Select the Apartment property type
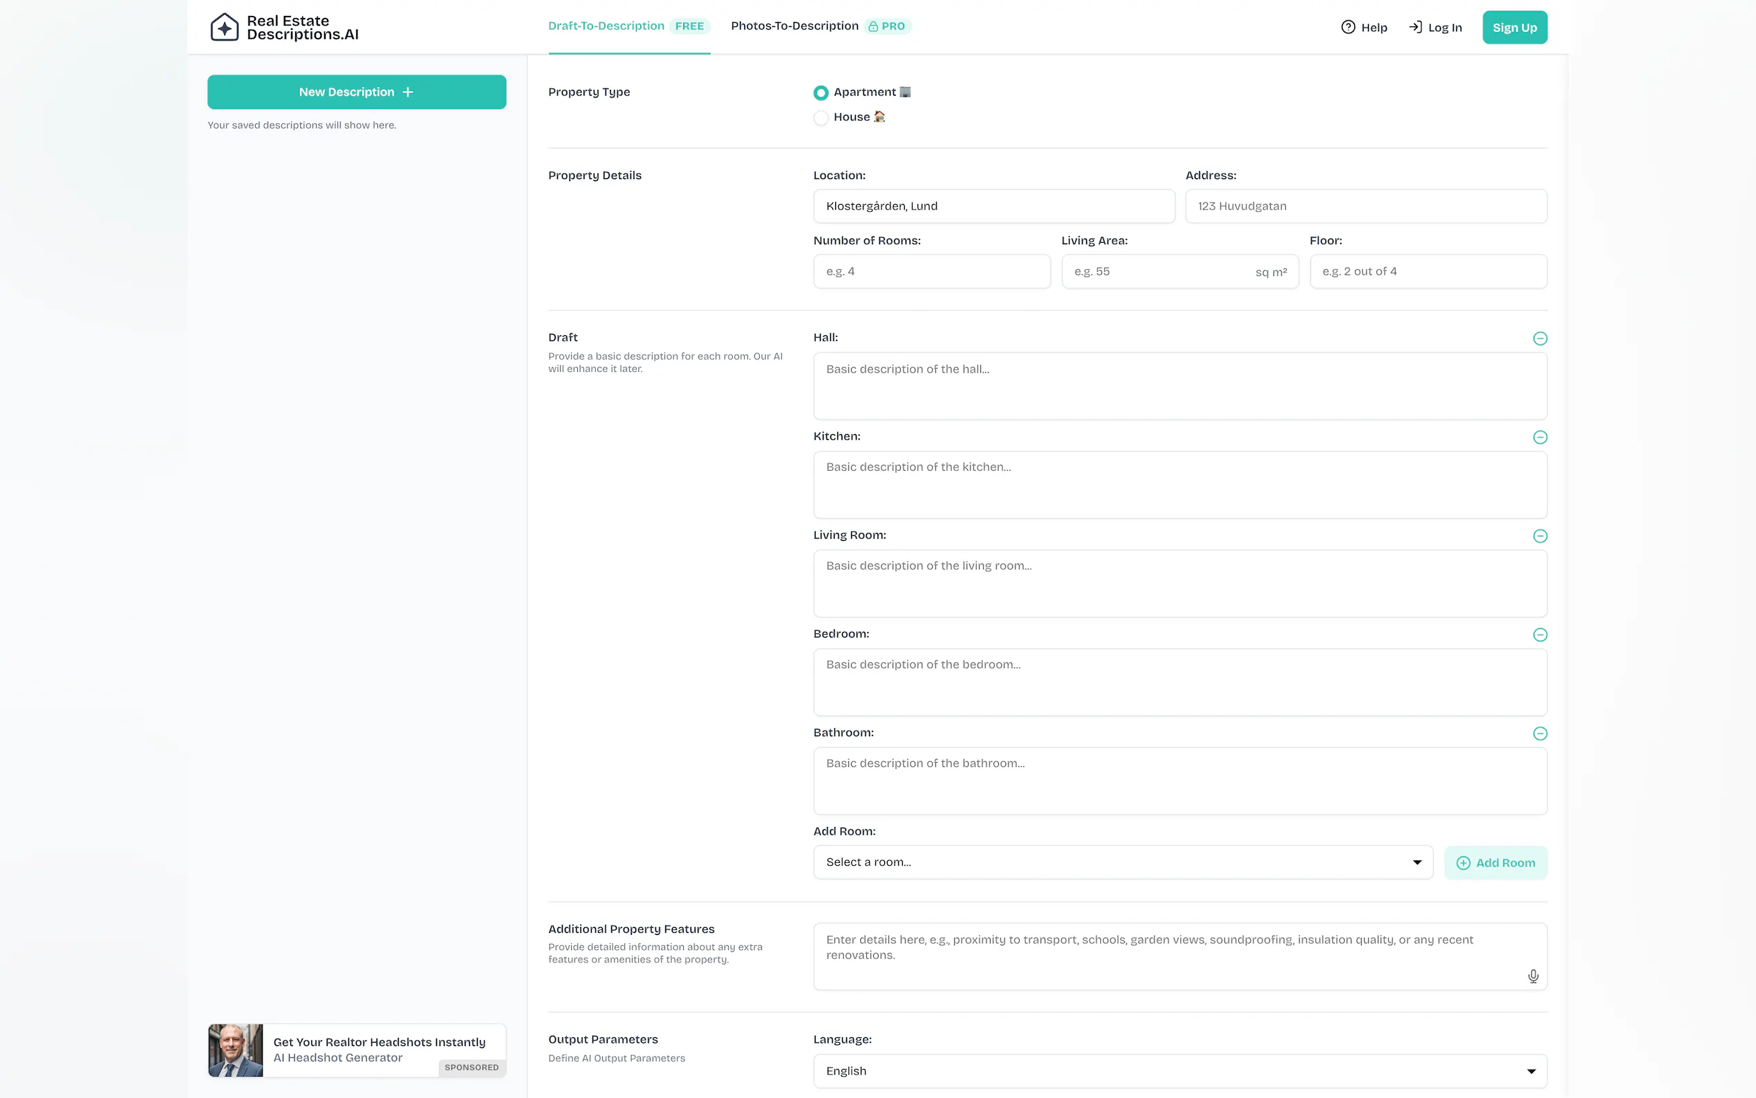 821,93
